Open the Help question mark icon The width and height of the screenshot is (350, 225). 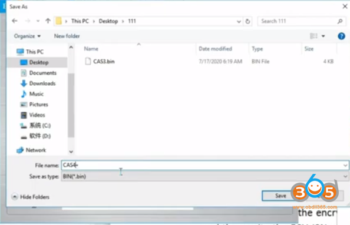341,36
